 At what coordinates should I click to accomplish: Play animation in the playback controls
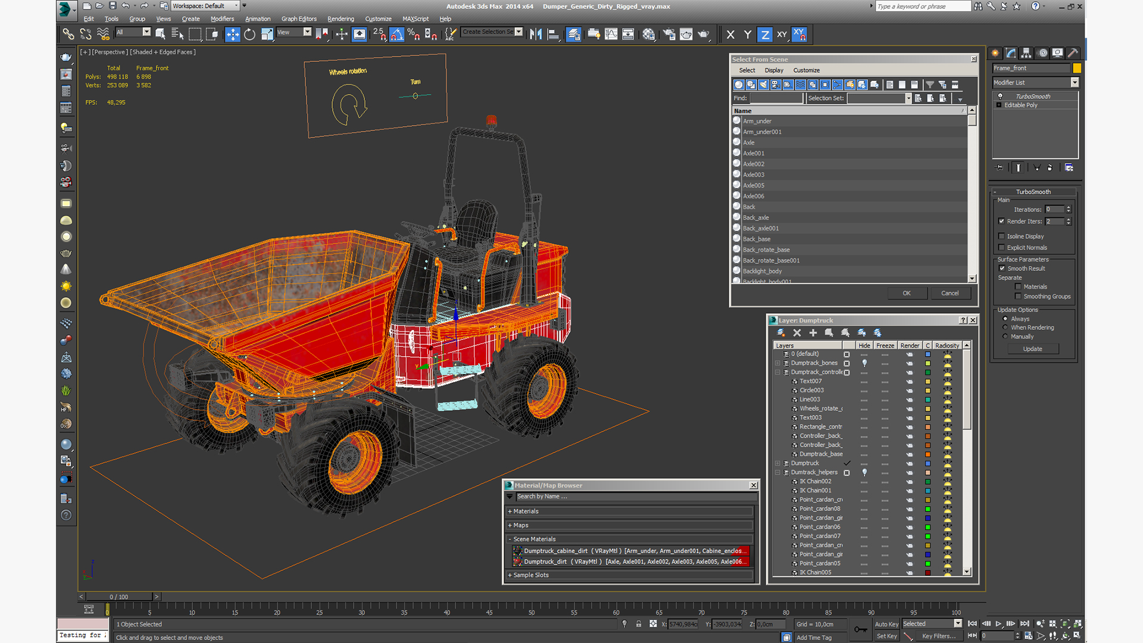998,624
